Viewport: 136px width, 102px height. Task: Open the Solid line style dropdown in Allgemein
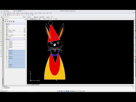[24, 30]
